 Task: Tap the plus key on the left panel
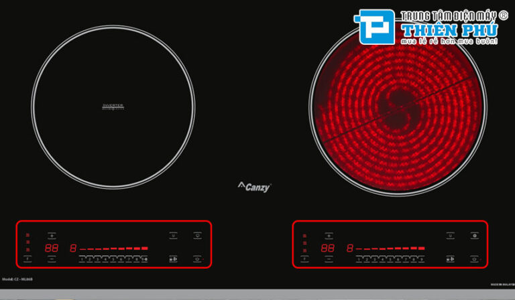point(52,236)
